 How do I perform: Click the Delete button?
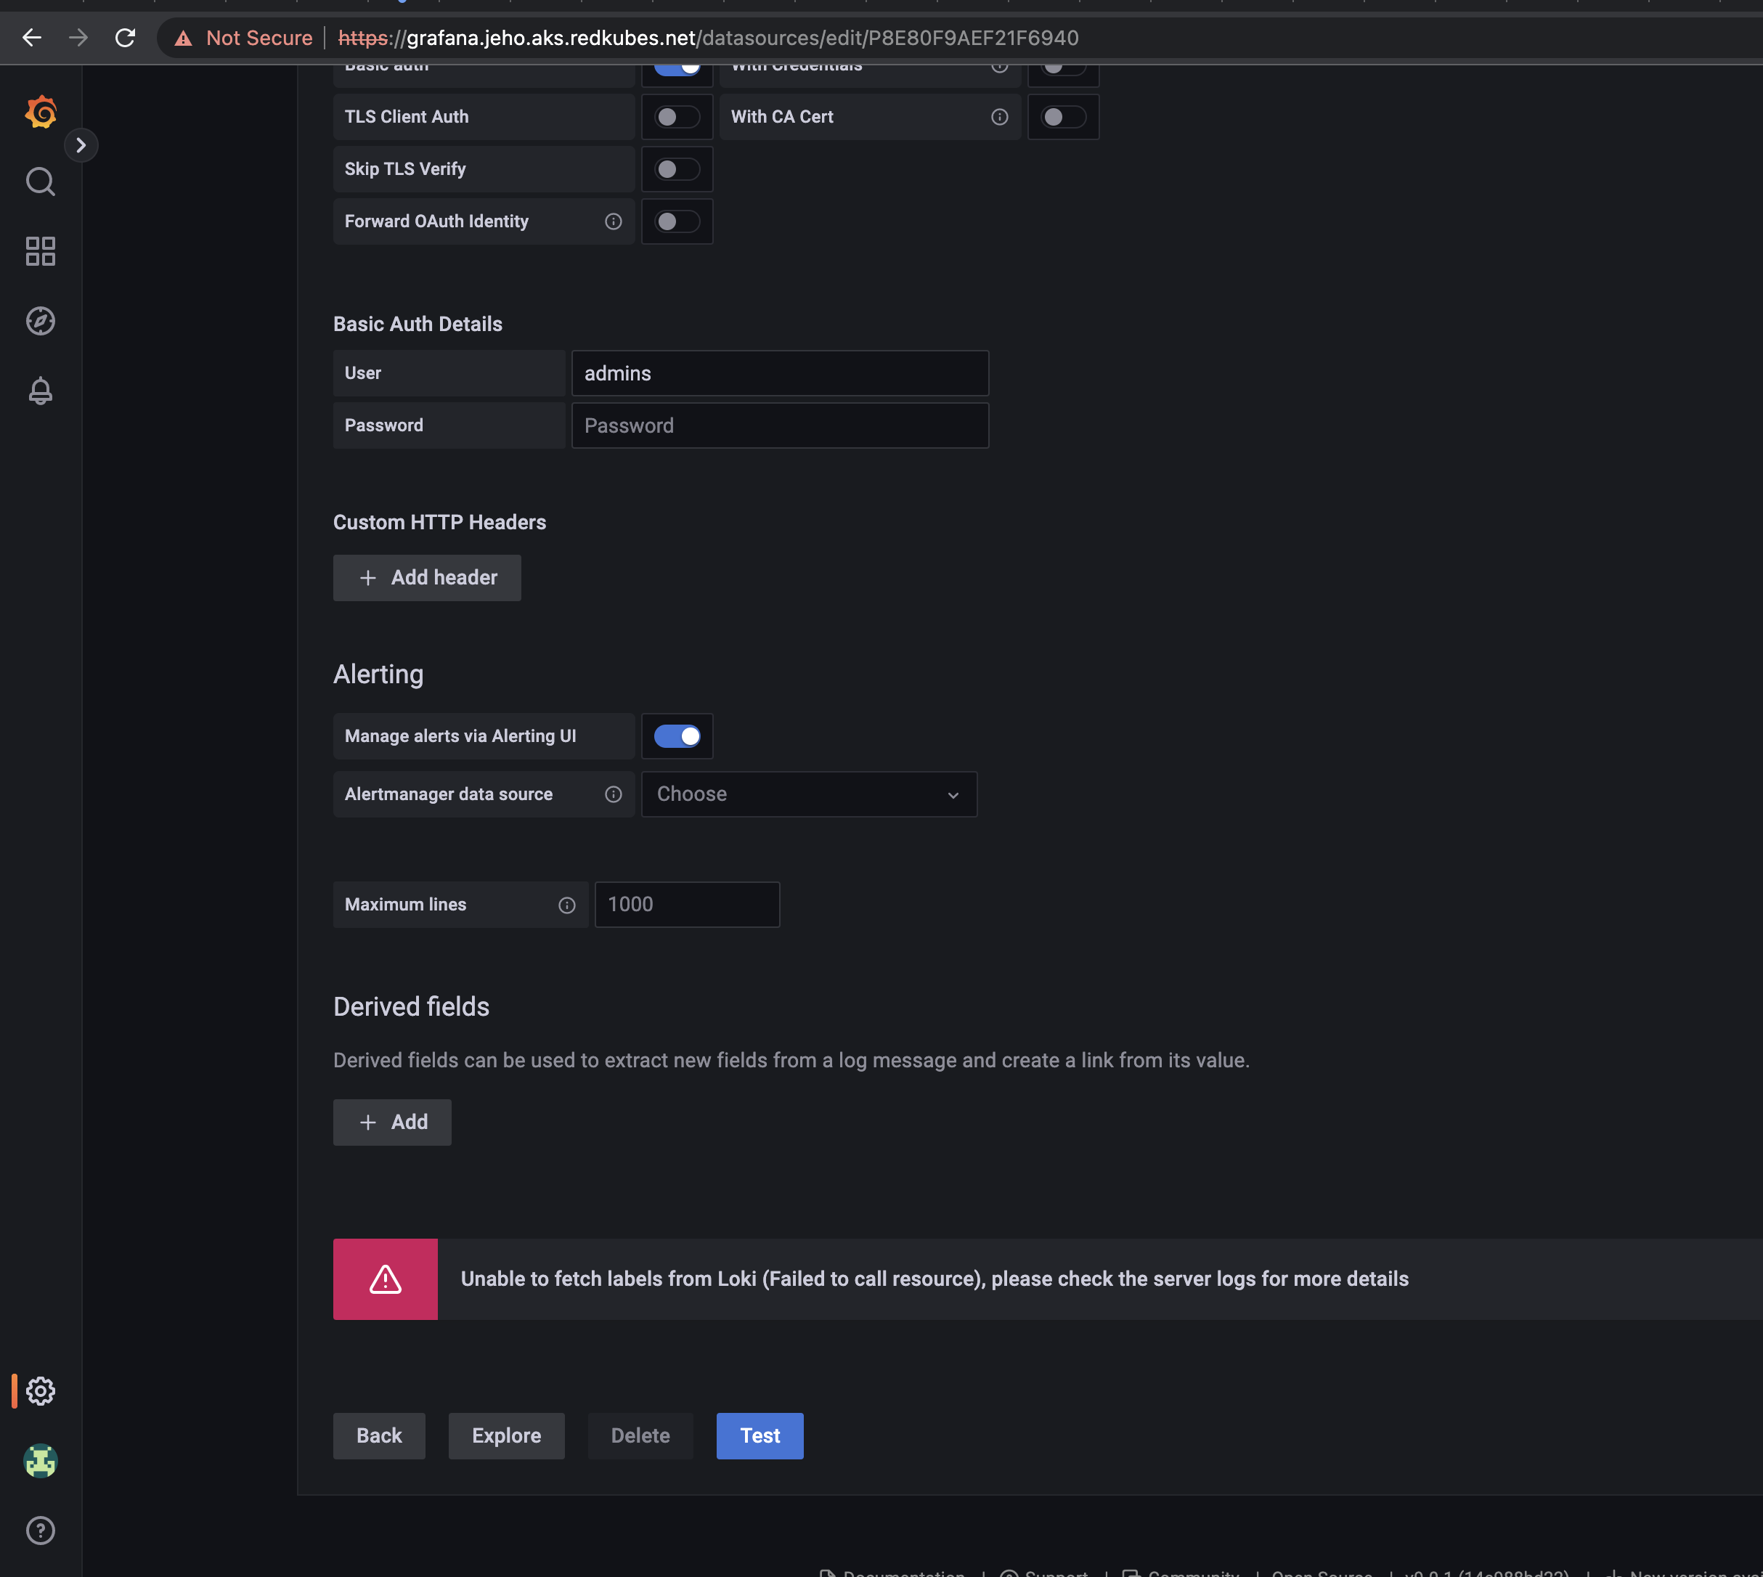[640, 1437]
